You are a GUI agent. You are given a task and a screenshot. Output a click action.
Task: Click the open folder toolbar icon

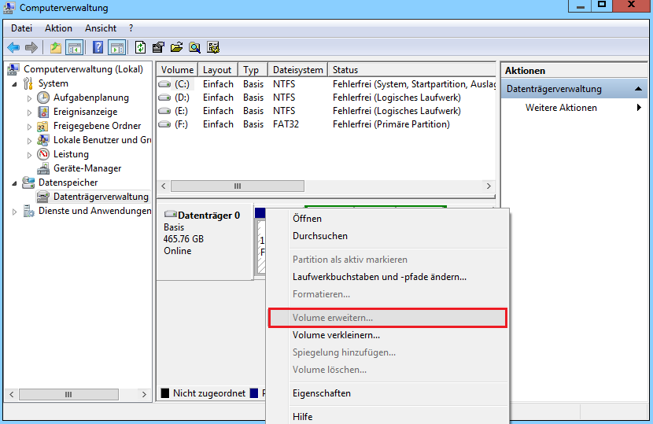pyautogui.click(x=176, y=47)
